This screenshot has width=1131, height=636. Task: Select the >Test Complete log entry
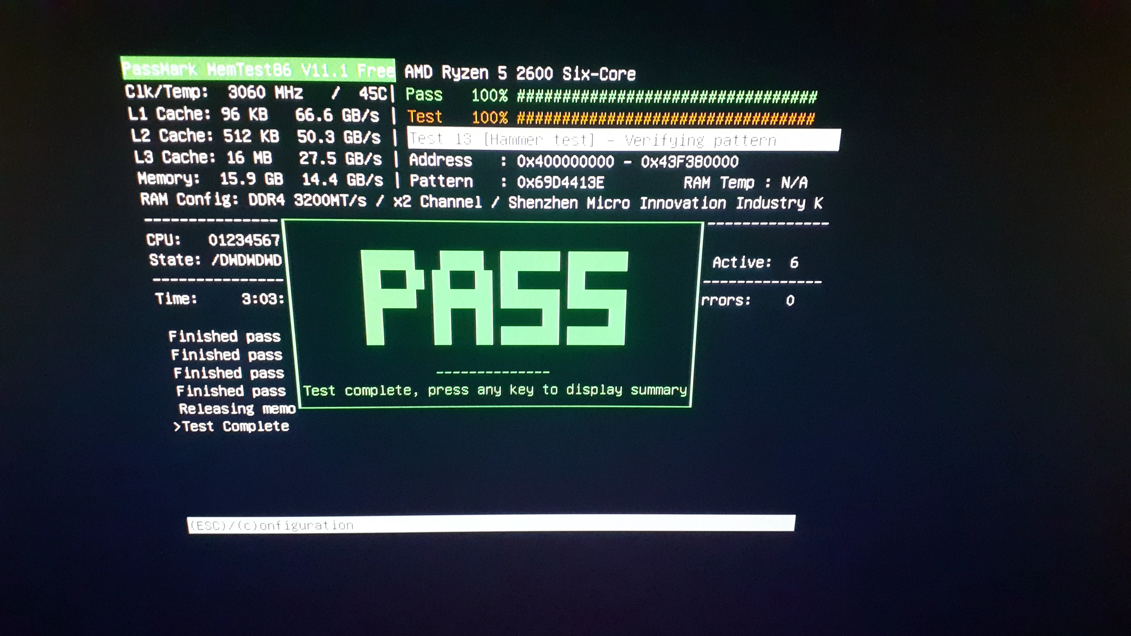coord(232,426)
